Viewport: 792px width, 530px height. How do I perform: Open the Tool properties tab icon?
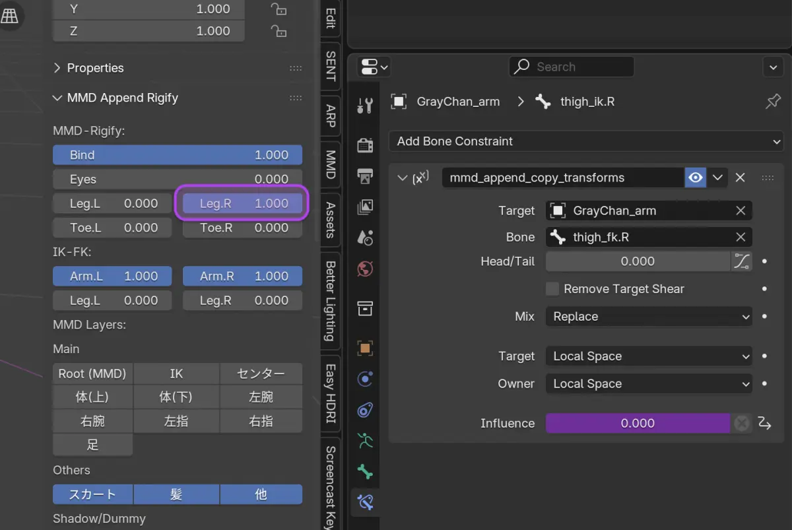[365, 106]
